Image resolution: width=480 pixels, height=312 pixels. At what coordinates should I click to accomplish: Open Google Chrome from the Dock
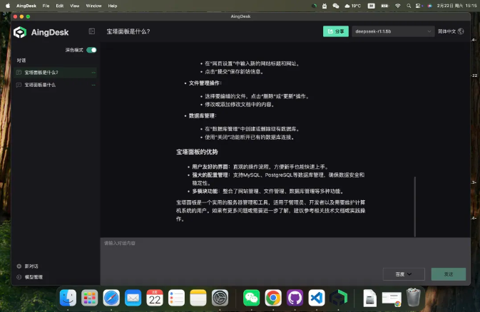[x=273, y=298]
